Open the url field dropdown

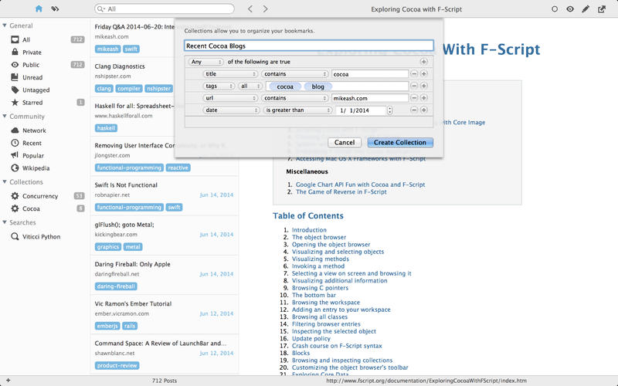[x=230, y=98]
